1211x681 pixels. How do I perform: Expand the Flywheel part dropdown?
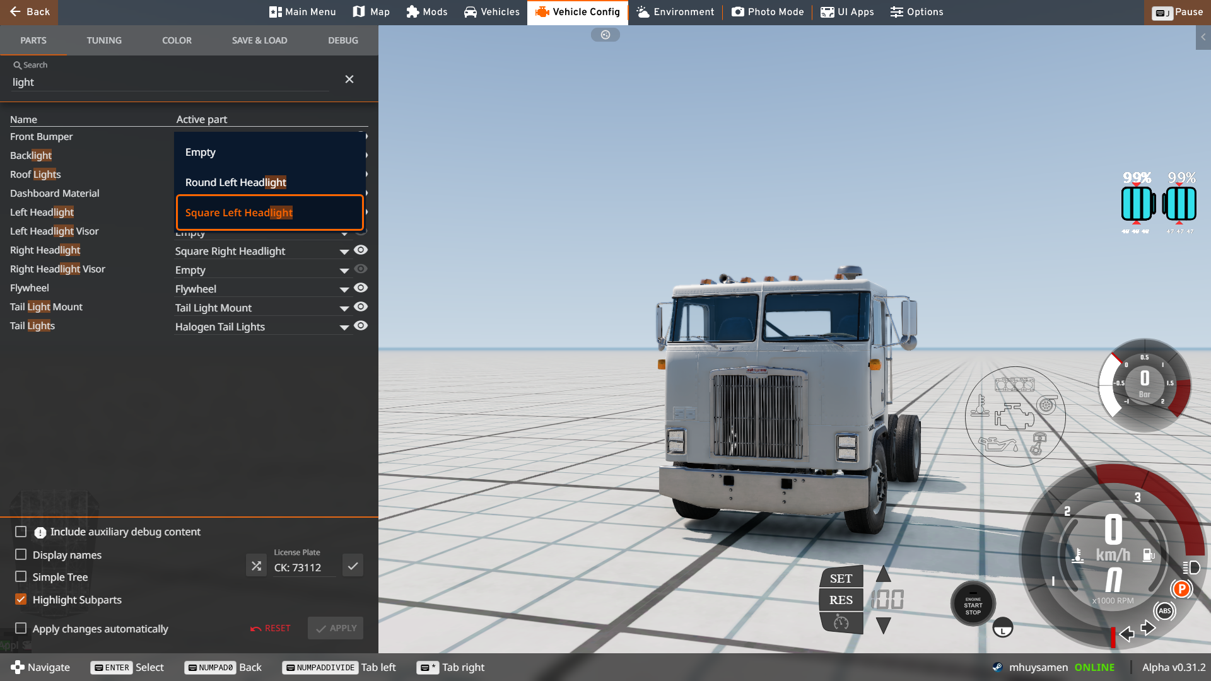(344, 289)
